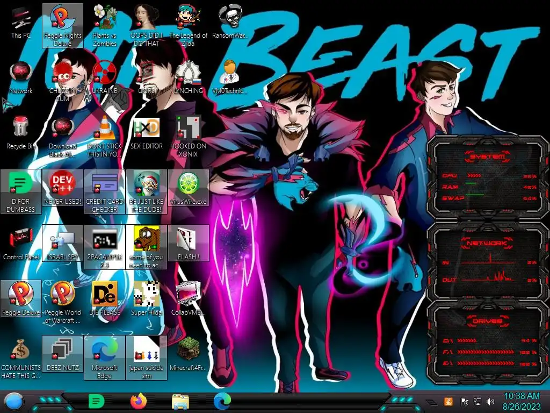Select the Peggle Nights Deluxe icon
550x413 pixels.
coord(62,25)
